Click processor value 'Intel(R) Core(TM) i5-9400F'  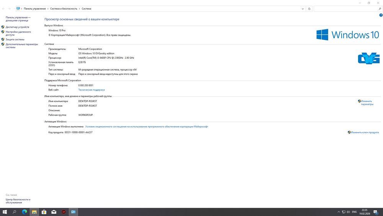pyautogui.click(x=106, y=58)
